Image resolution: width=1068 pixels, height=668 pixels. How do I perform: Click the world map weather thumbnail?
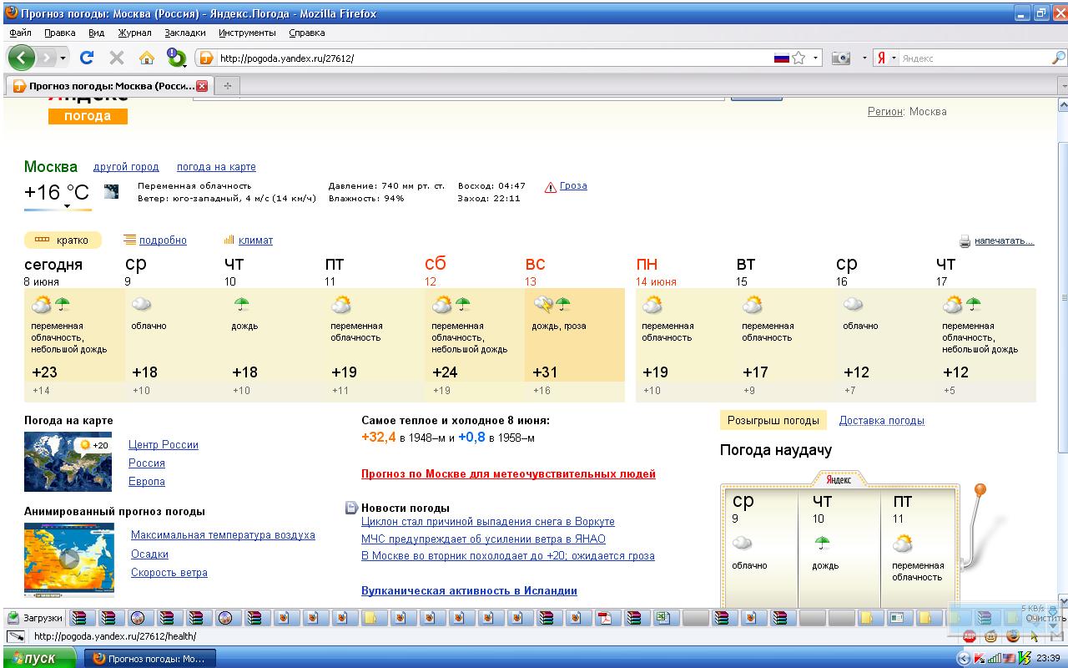68,462
